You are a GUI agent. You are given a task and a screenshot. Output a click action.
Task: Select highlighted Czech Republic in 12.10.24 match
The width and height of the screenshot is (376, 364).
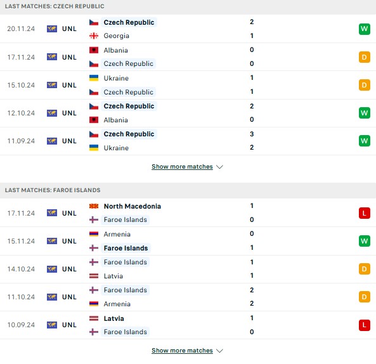pyautogui.click(x=129, y=106)
